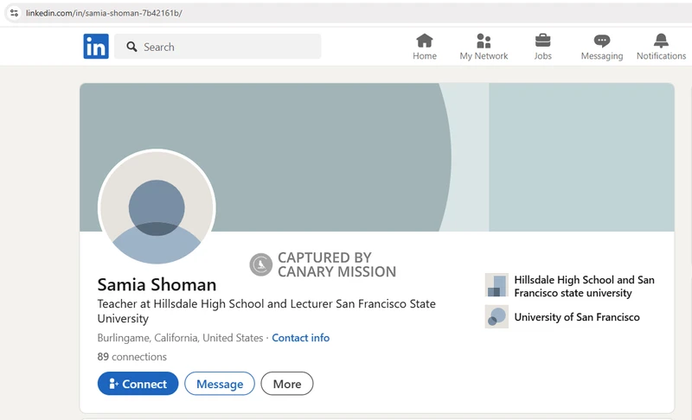Click the University of San Francisco logo

[497, 317]
